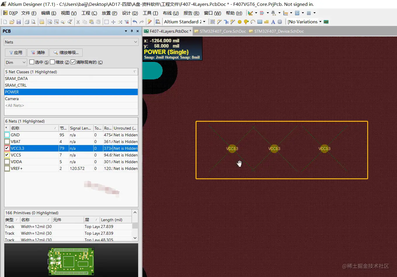Select the SRAM_DATA net class

point(71,79)
